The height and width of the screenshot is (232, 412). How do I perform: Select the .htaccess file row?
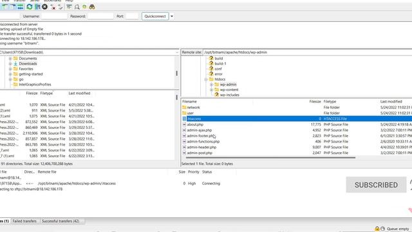click(297, 119)
